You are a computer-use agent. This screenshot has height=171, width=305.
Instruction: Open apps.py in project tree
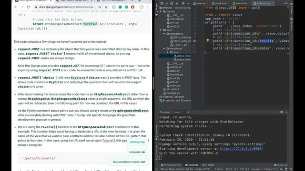tap(173, 71)
